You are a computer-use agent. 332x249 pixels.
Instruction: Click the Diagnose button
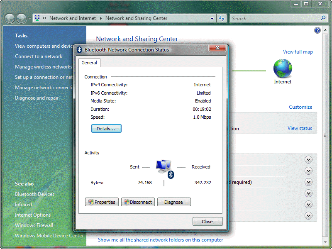pyautogui.click(x=174, y=202)
